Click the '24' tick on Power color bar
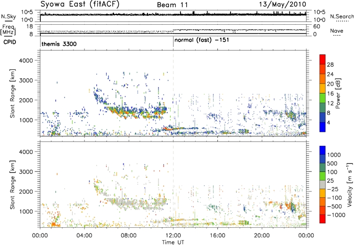This screenshot has height=245, width=354. (x=330, y=74)
